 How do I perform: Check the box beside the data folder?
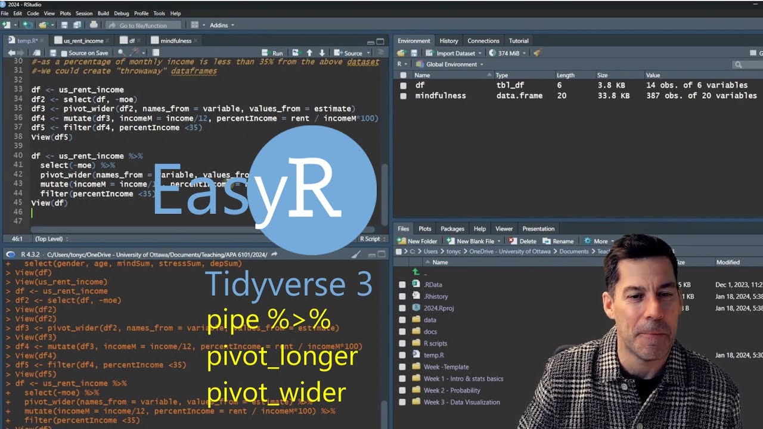click(x=402, y=320)
